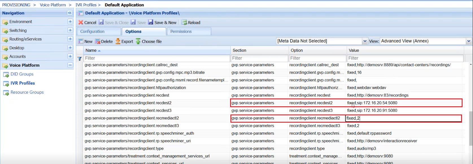
Task: Click the Delete option icon
Action: 98,41
